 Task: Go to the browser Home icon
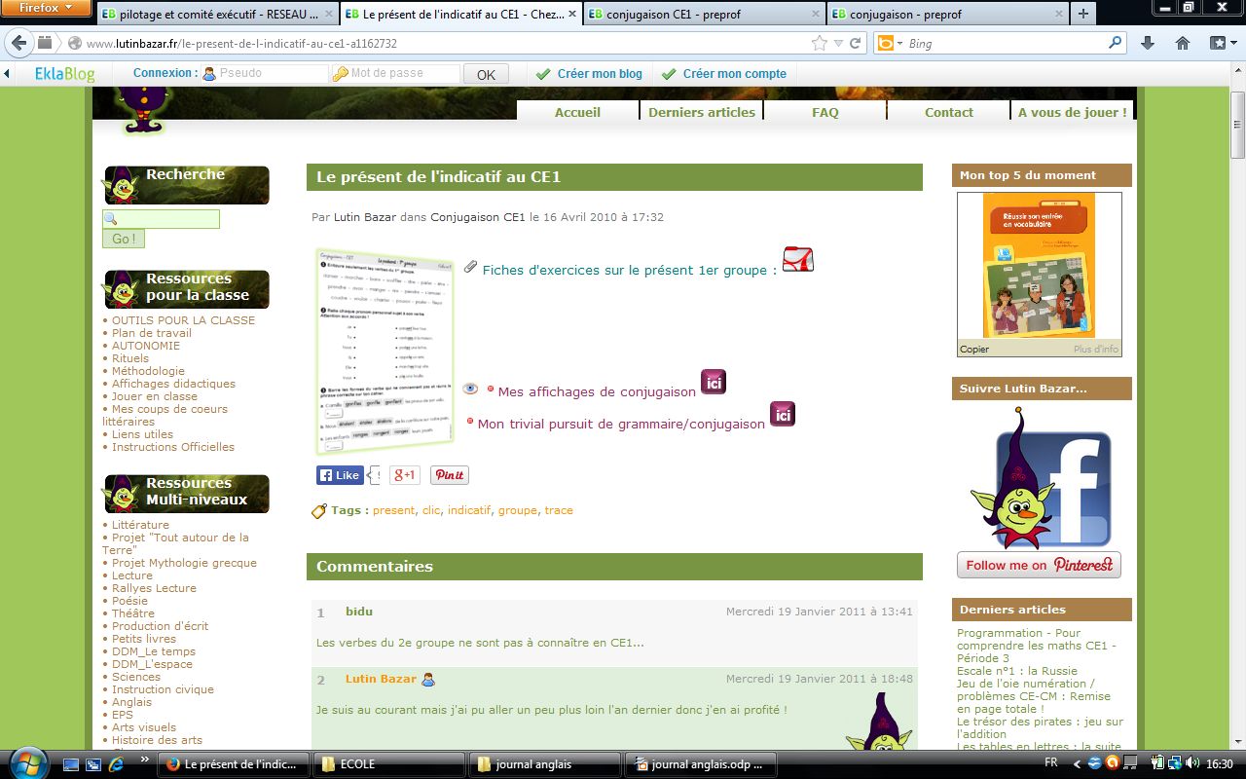pyautogui.click(x=1183, y=43)
